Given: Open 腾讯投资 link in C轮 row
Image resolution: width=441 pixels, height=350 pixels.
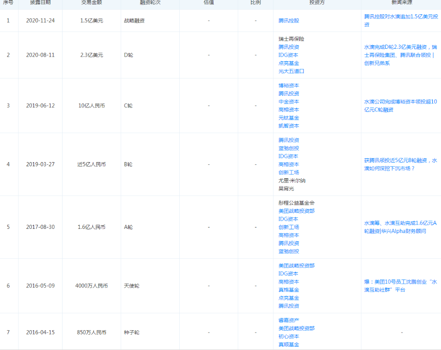Looking at the screenshot, I should 289,93.
